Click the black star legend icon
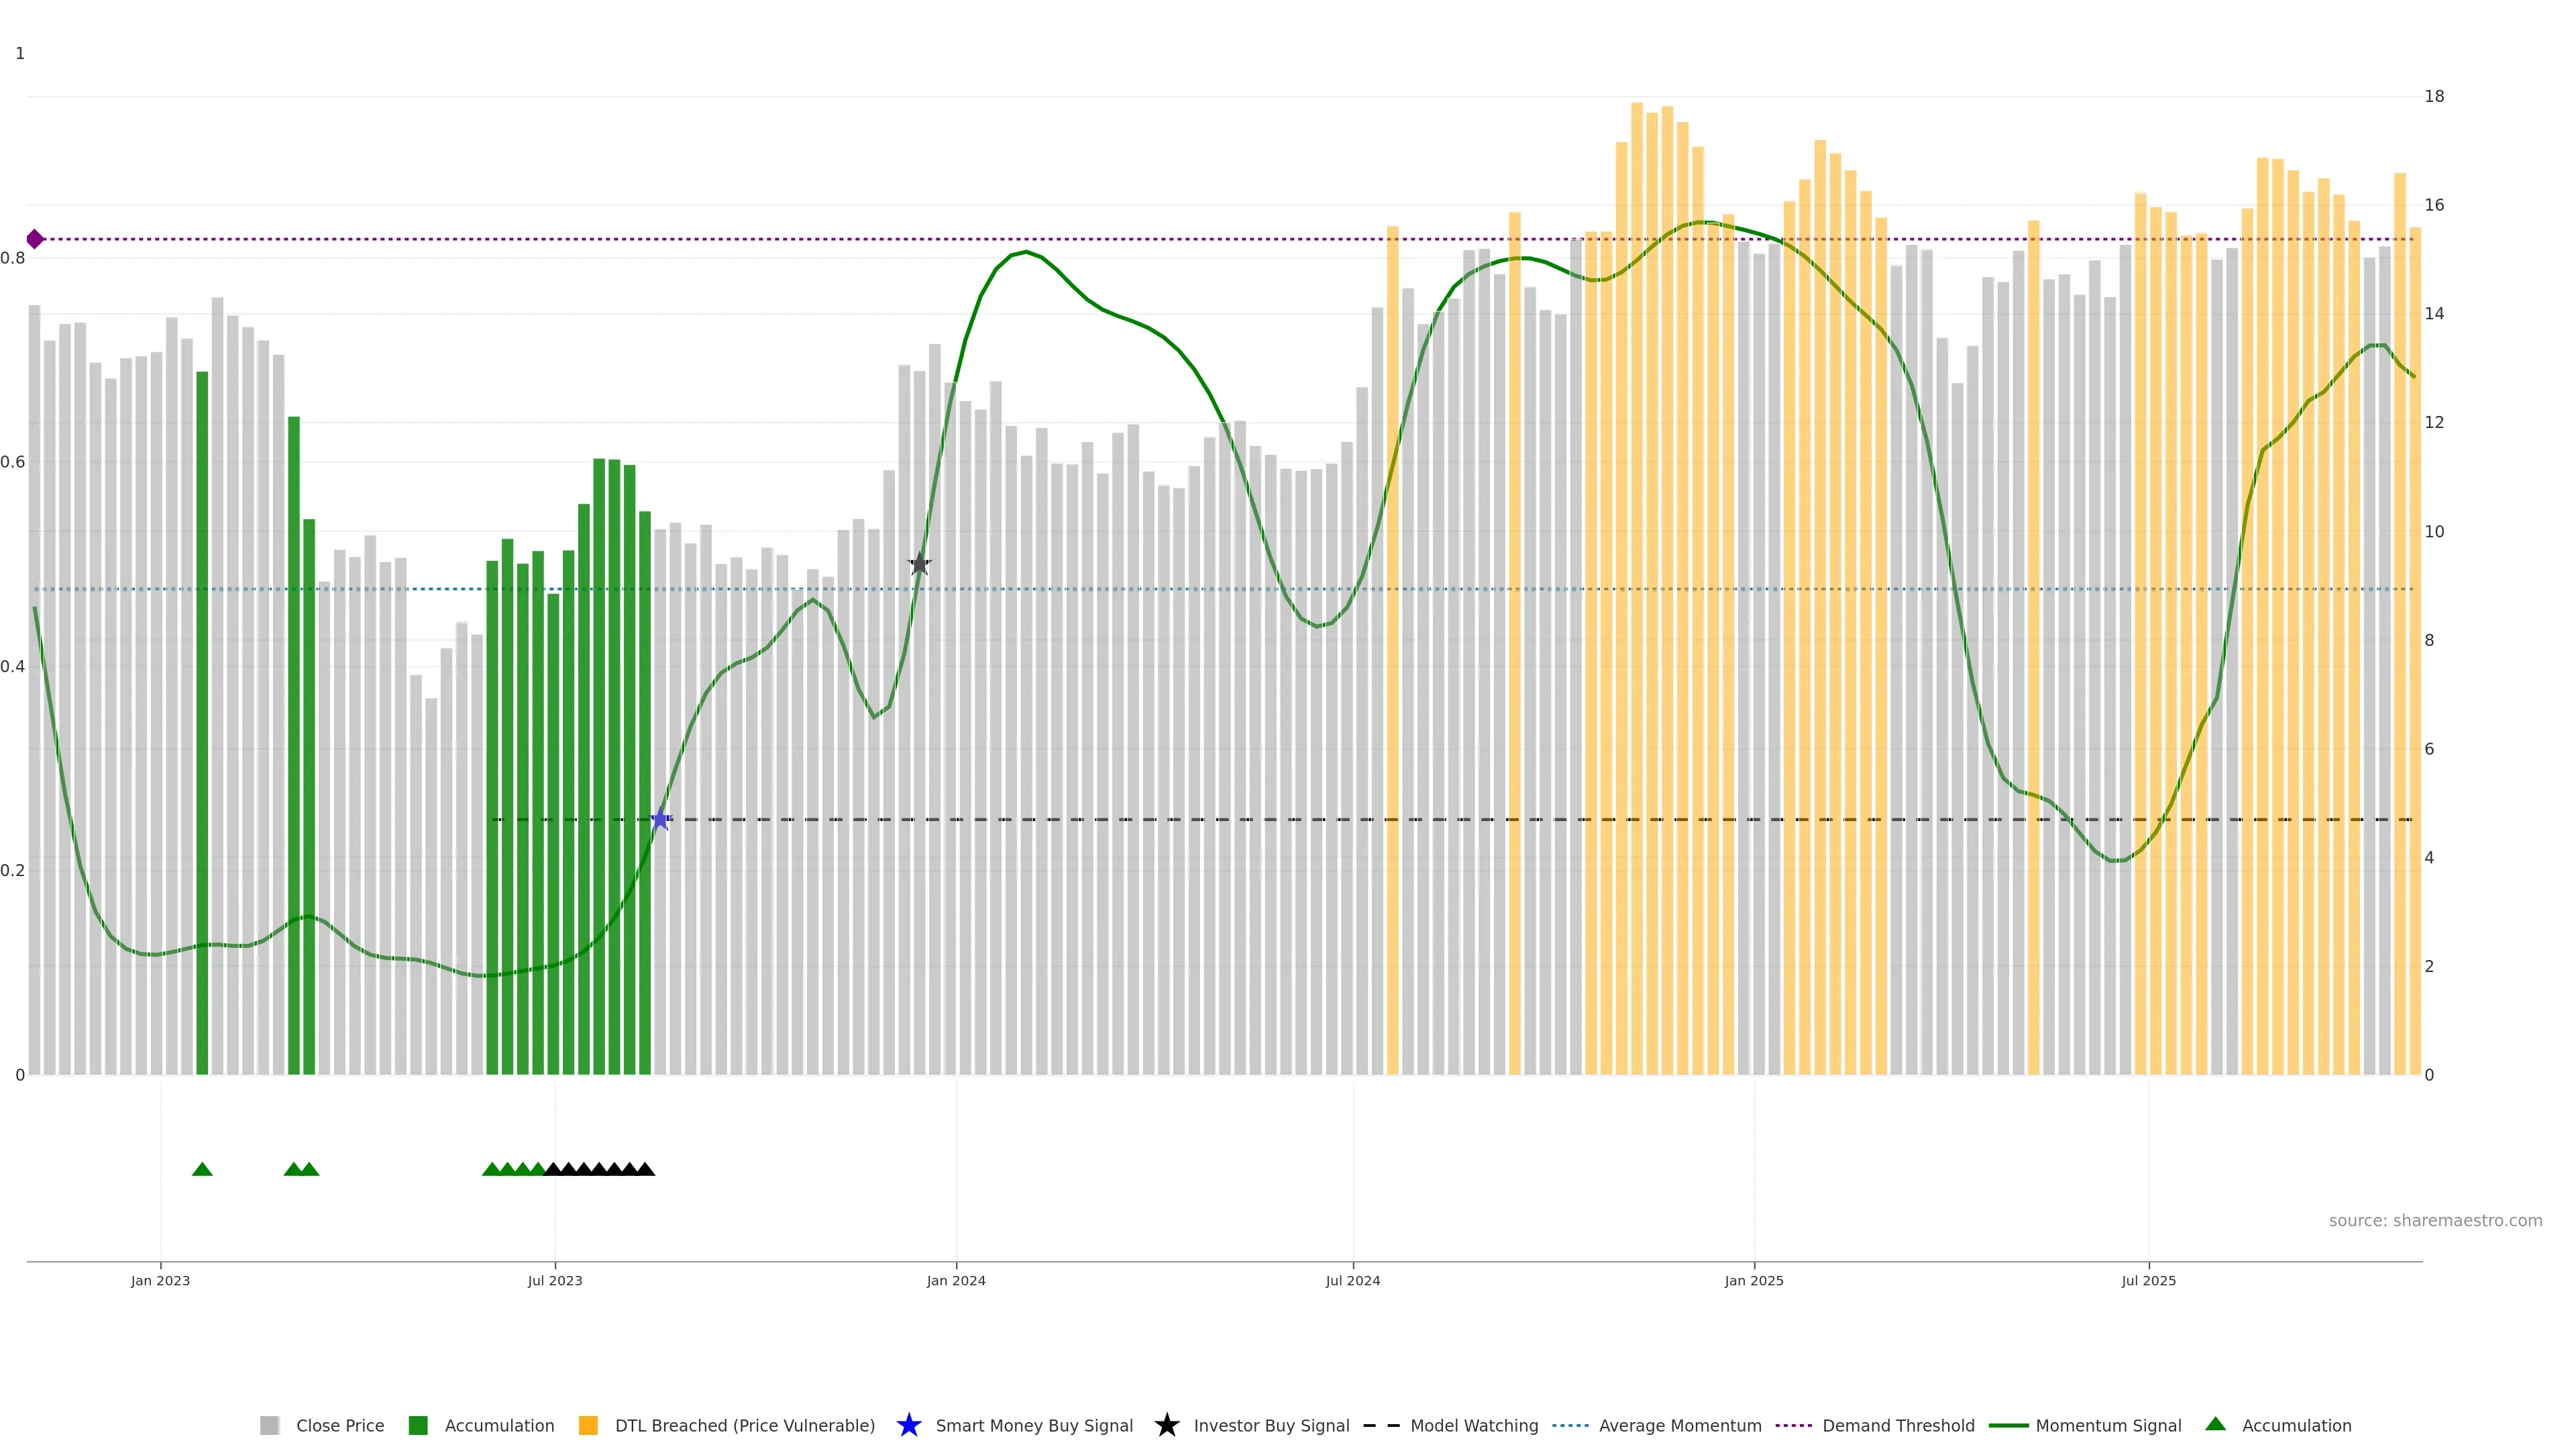2576x1449 pixels. pos(1166,1425)
